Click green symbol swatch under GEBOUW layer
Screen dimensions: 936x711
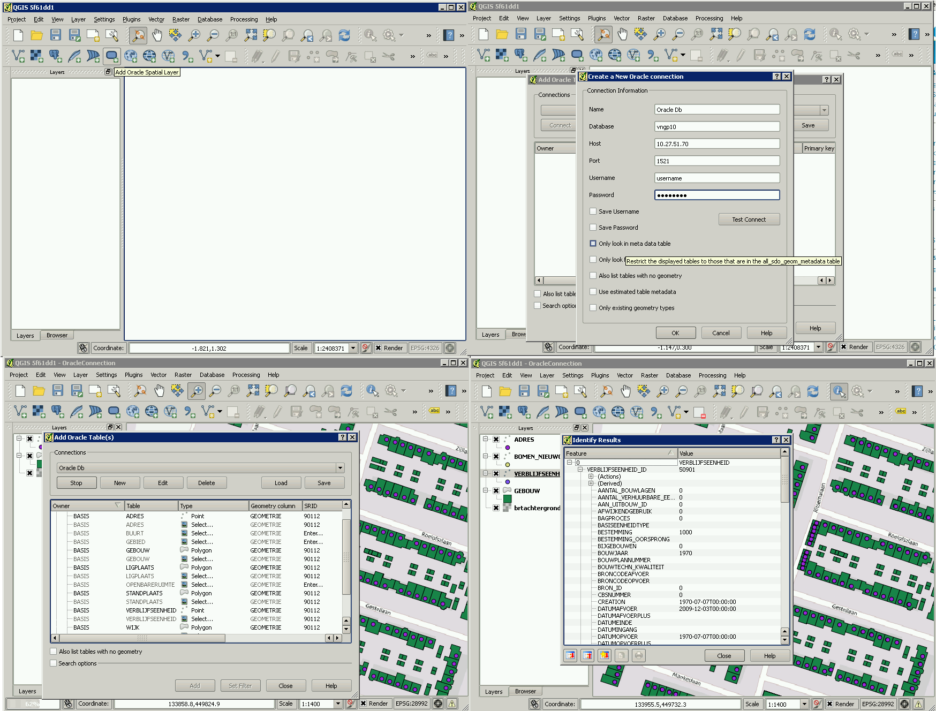pyautogui.click(x=508, y=499)
